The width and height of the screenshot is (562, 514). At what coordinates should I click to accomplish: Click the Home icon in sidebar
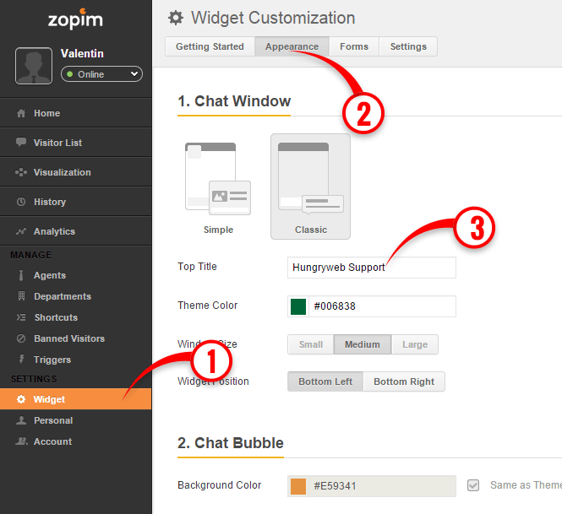pos(21,113)
